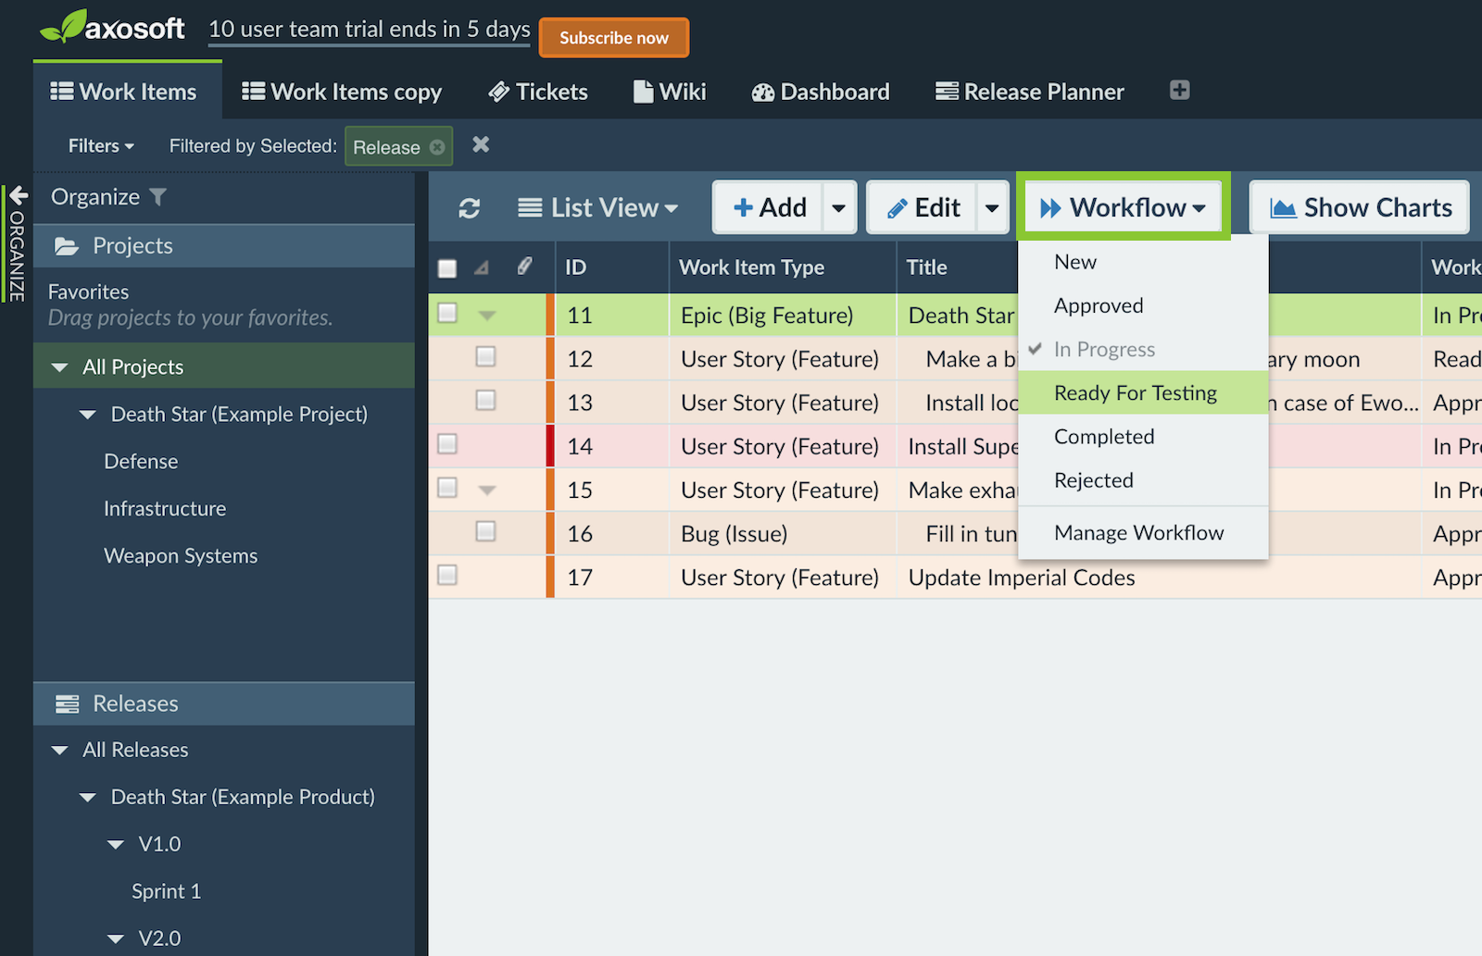Click the refresh icon above the grid
Viewport: 1482px width, 956px height.
[x=469, y=207]
